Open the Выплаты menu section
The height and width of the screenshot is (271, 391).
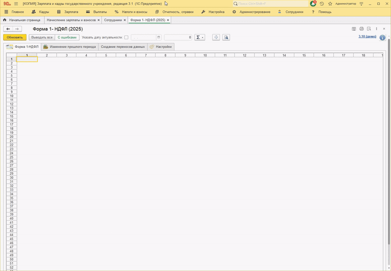(96, 12)
